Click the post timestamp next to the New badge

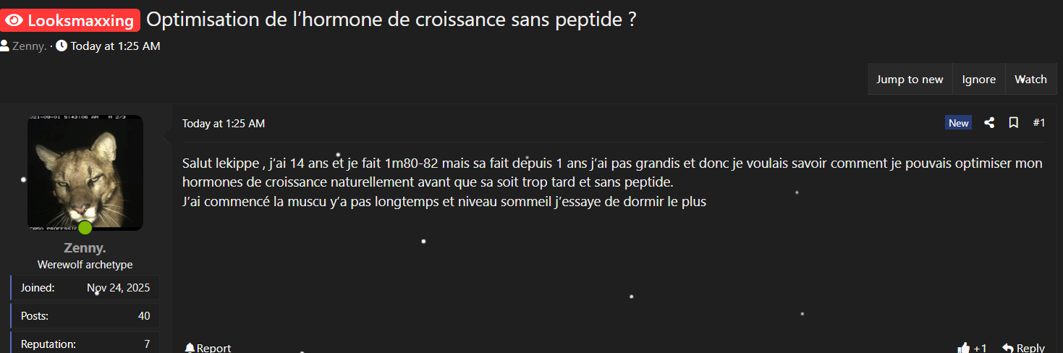(224, 124)
